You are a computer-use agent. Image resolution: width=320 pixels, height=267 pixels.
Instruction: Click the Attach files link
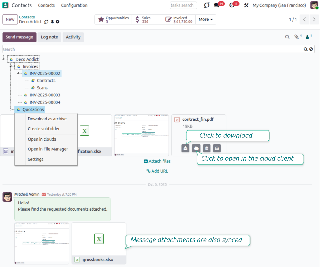coord(157,161)
